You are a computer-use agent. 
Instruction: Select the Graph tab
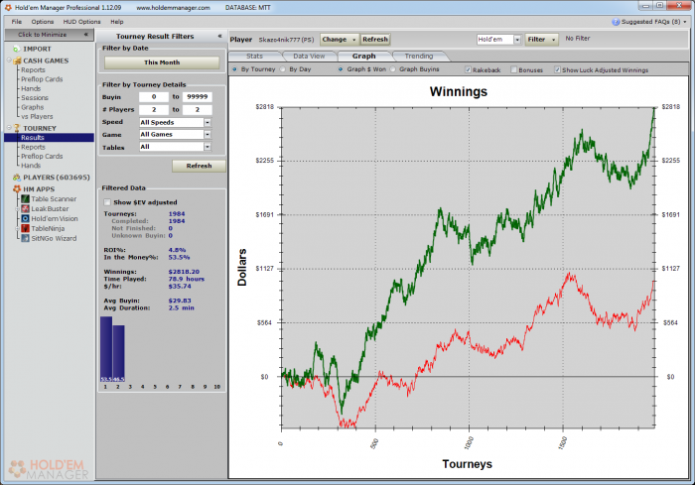point(364,57)
